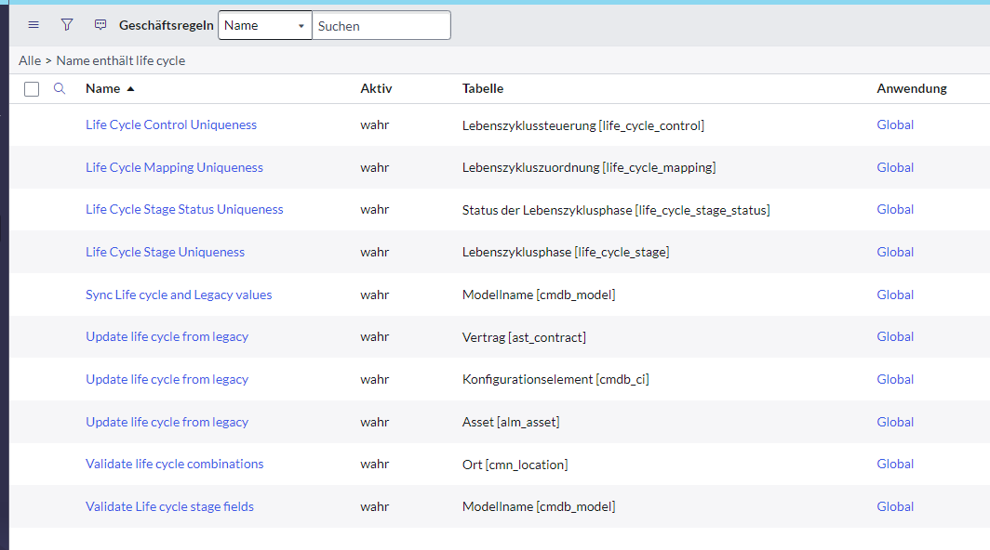Click 'wahr' in the Konfigurationselement row
The height and width of the screenshot is (550, 990).
[375, 380]
